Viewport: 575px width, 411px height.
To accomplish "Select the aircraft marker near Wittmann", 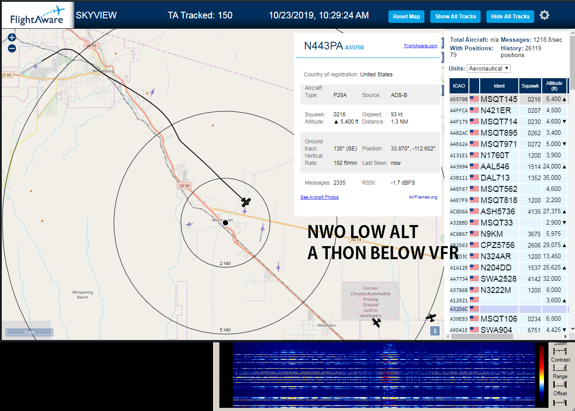I will [x=377, y=322].
